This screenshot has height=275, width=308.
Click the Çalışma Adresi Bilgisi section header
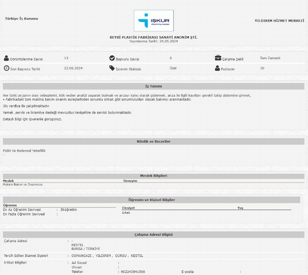pos(154,234)
